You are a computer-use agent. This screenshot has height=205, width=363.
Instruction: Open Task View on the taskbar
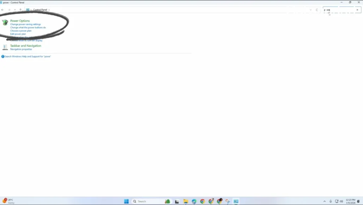(x=176, y=201)
